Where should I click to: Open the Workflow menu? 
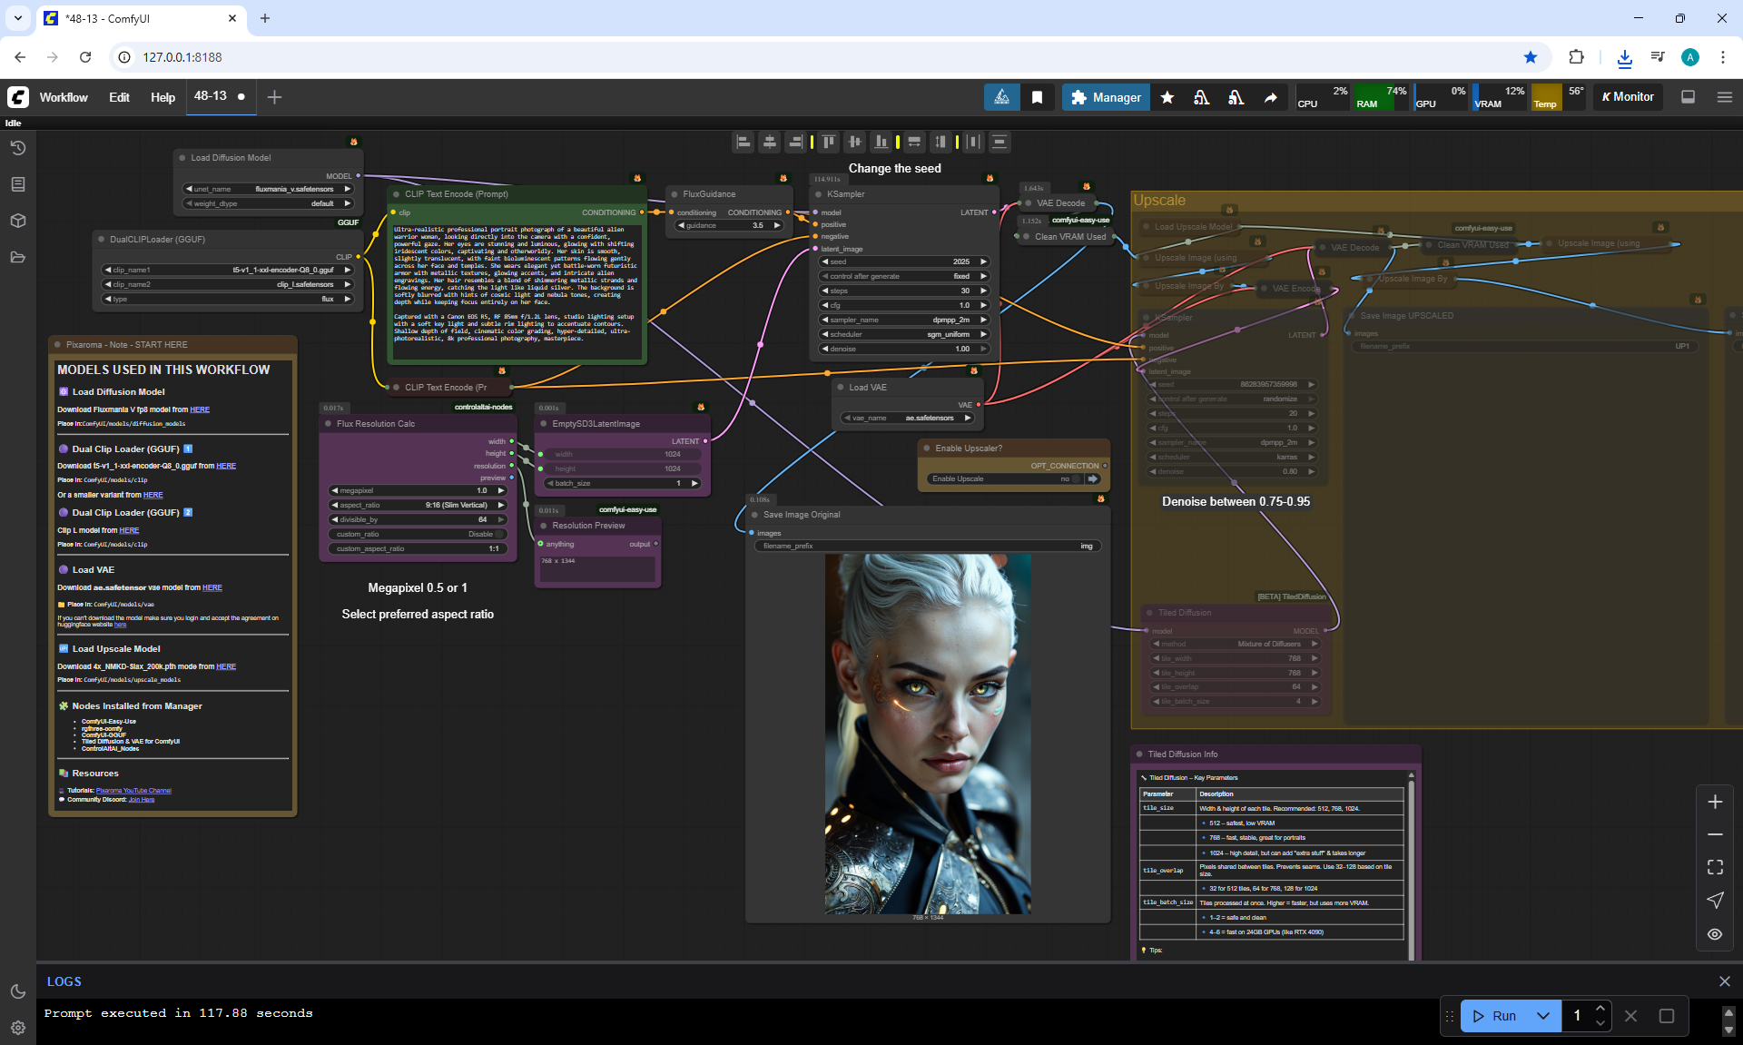pyautogui.click(x=64, y=97)
